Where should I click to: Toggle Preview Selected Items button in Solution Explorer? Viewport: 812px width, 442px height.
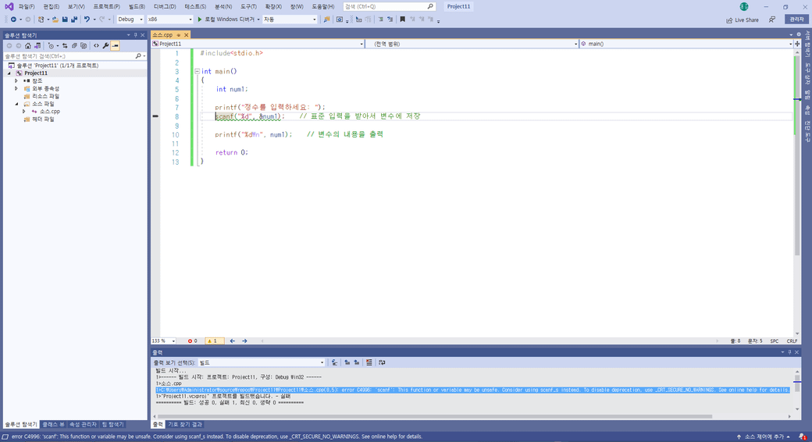(x=115, y=45)
